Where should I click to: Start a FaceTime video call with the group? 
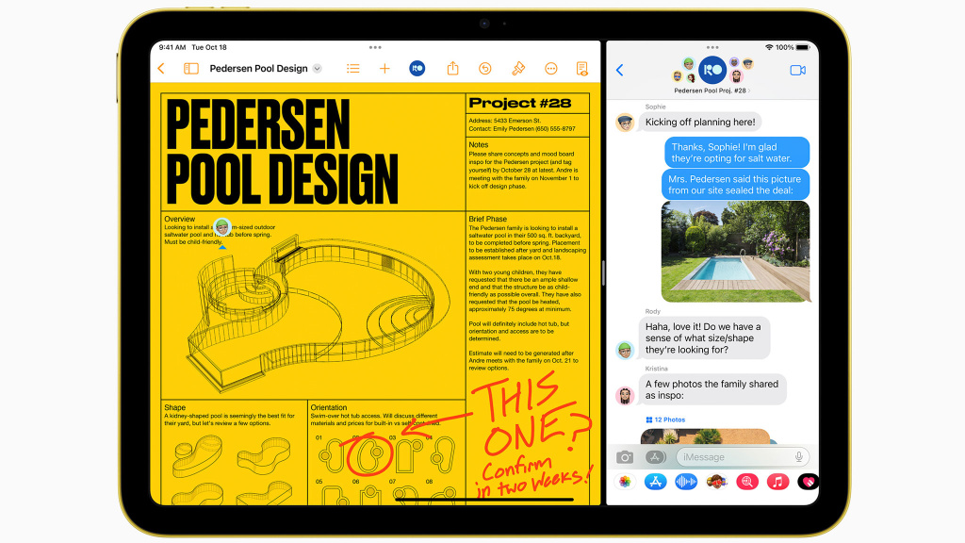pos(798,69)
